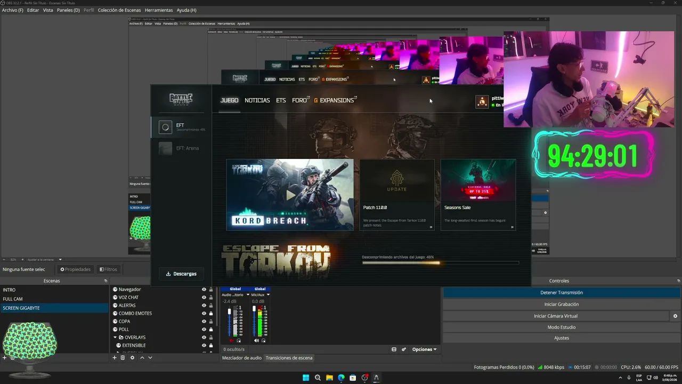Screen dimensions: 682x384
Task: Move the source down with arrow icon
Action: click(x=150, y=358)
